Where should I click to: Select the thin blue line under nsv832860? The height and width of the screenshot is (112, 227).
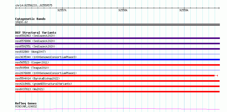pyautogui.click(x=117, y=54)
